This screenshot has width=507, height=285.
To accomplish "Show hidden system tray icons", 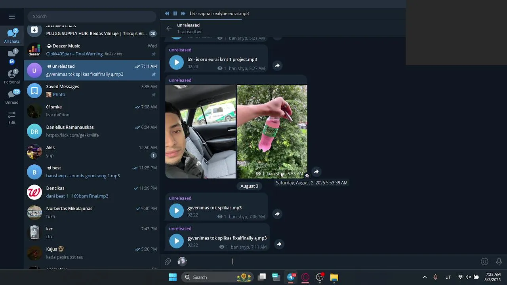I will coord(425,277).
